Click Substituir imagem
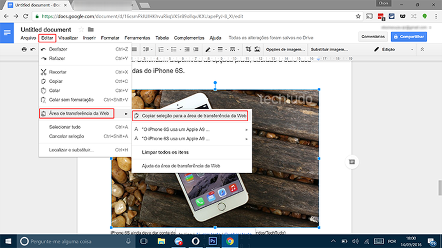The image size is (442, 248). pos(329,49)
